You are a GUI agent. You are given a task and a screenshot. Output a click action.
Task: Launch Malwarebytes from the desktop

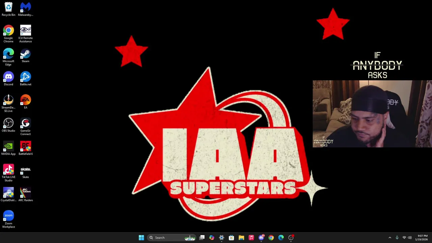(x=25, y=9)
